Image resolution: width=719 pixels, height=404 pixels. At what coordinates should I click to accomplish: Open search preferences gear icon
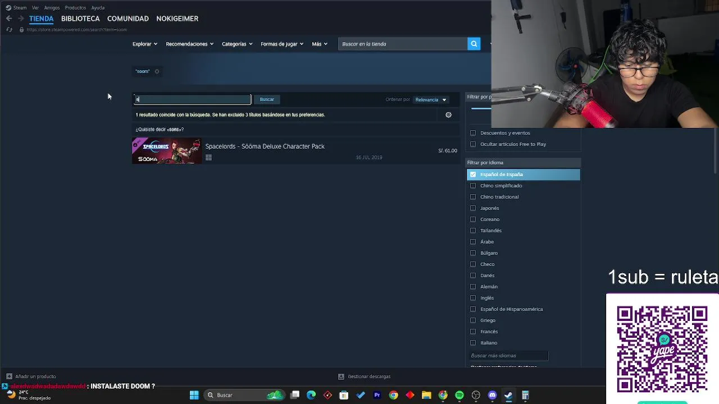click(x=448, y=115)
